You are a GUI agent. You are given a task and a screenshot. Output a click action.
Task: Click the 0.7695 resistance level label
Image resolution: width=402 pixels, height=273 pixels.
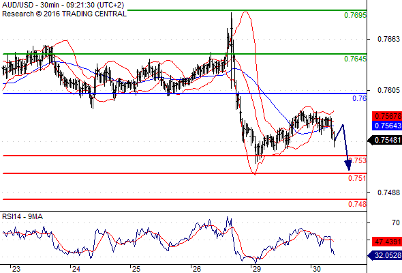355,15
